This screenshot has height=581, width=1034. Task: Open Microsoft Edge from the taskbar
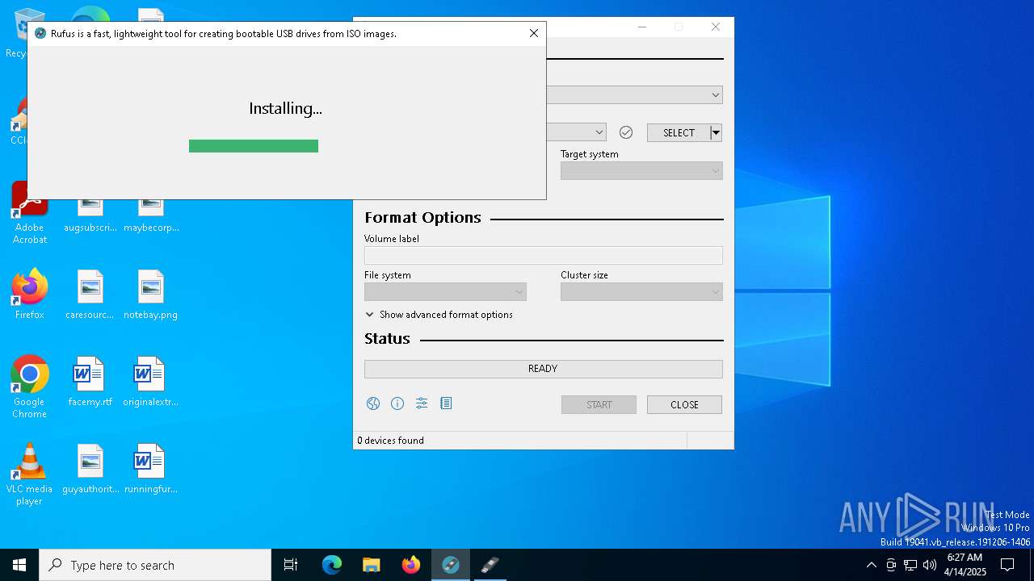click(332, 565)
